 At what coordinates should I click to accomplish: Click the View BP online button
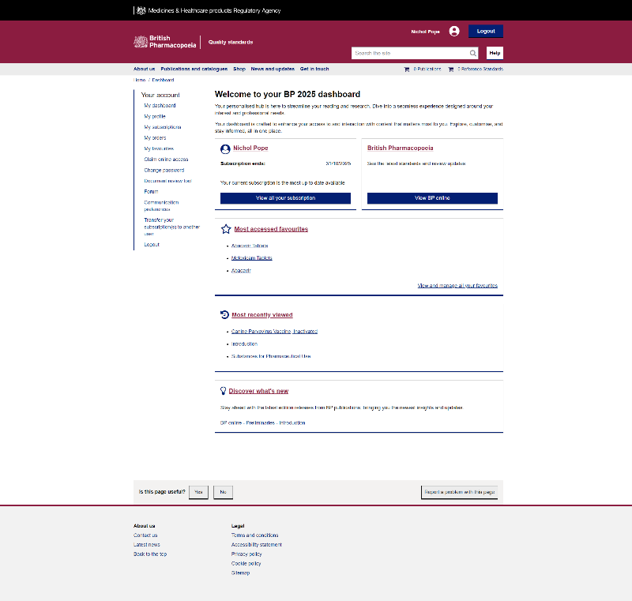click(432, 198)
